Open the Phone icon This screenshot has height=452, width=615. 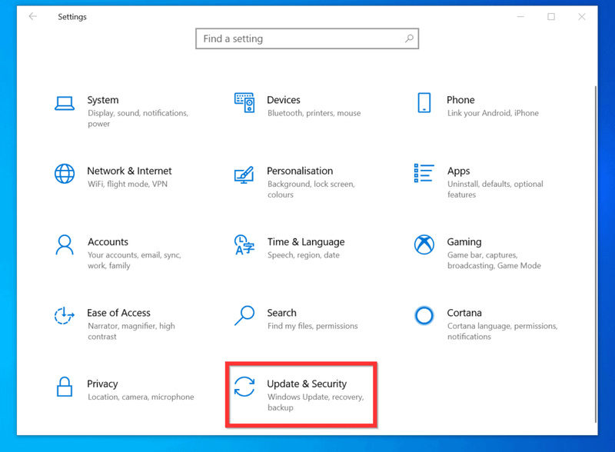tap(424, 103)
